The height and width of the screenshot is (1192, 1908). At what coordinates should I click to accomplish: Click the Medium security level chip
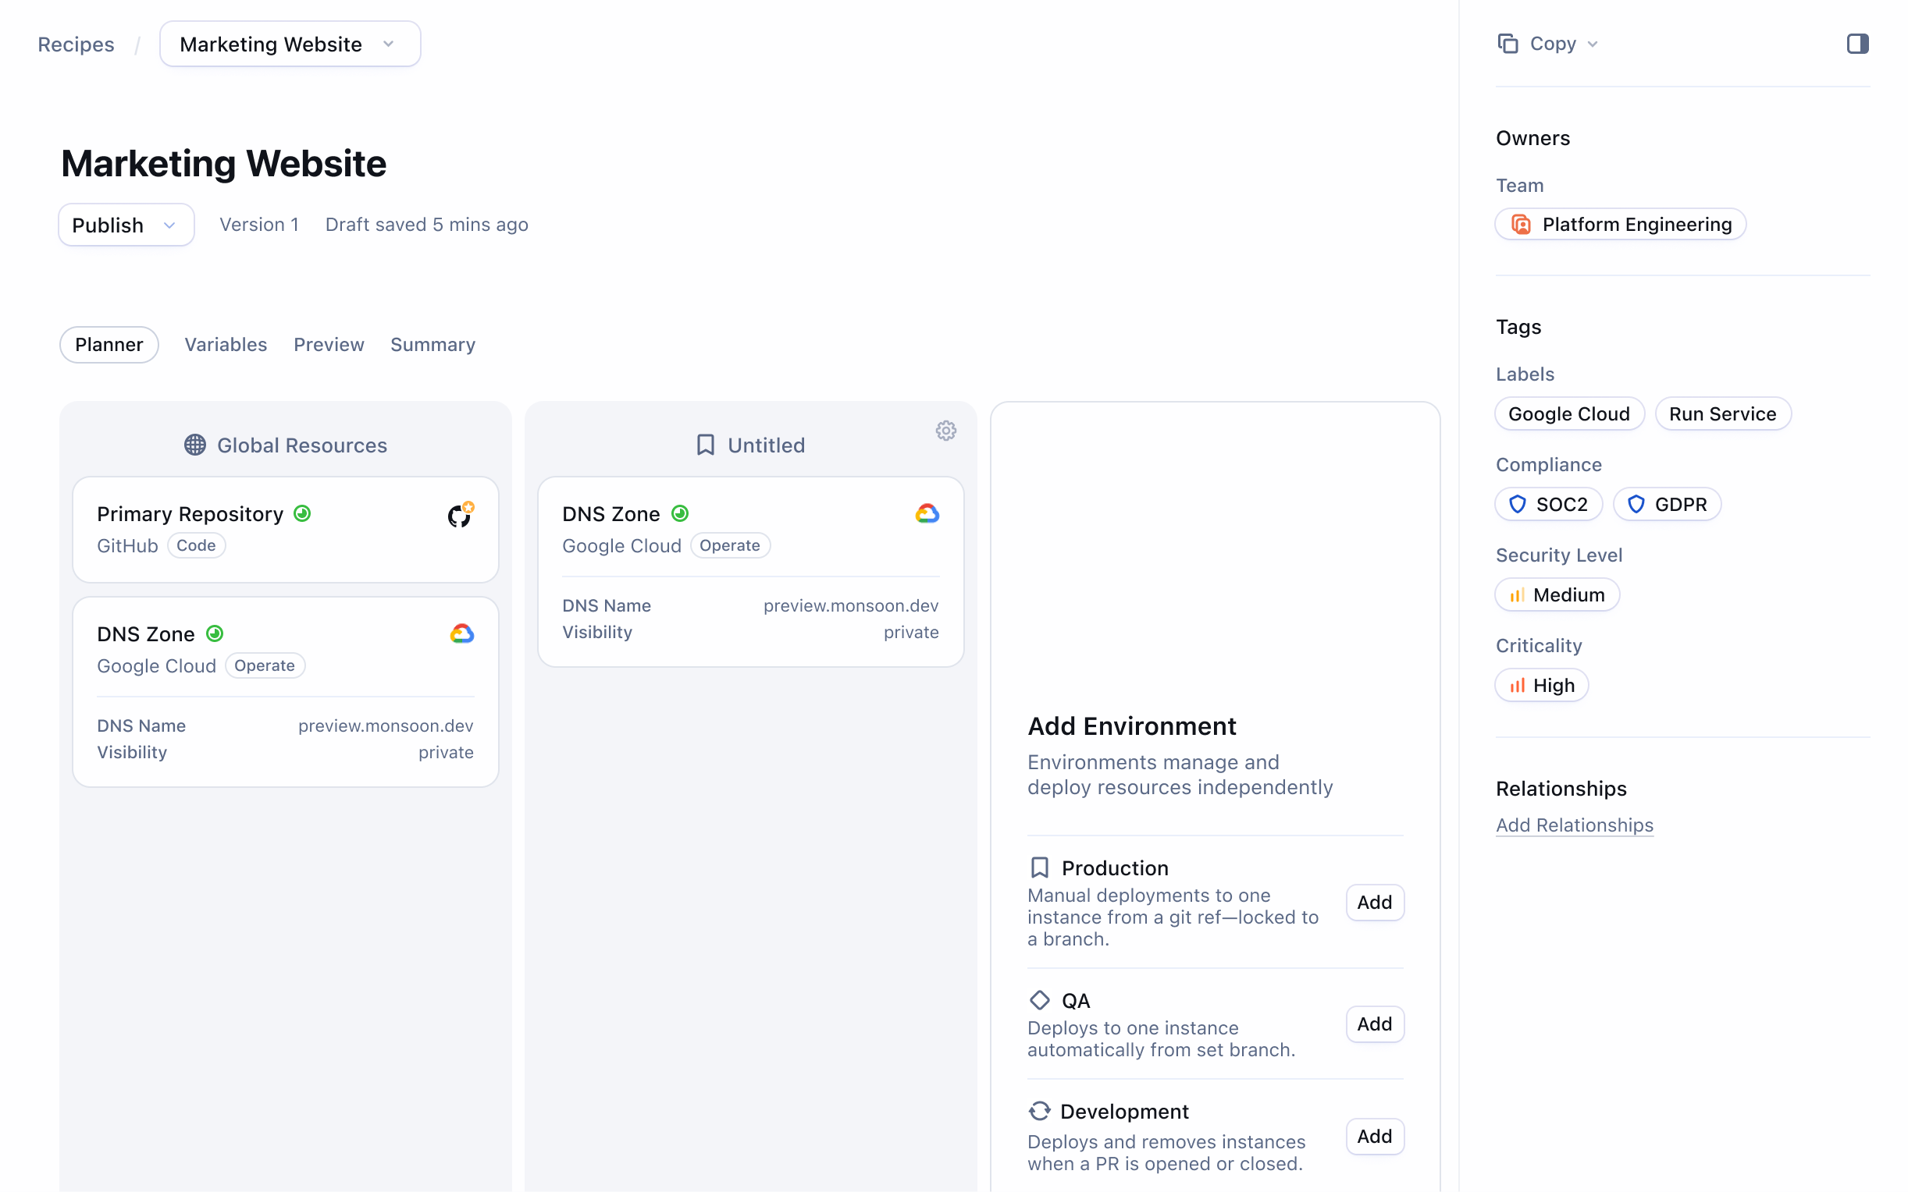[x=1556, y=595]
